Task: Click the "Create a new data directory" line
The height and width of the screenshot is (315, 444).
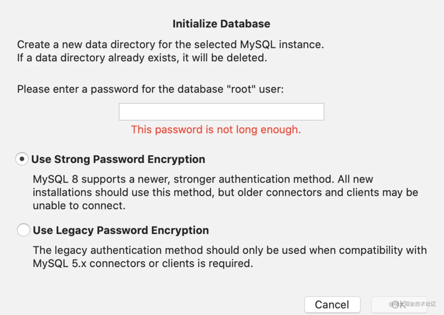Action: [x=170, y=45]
